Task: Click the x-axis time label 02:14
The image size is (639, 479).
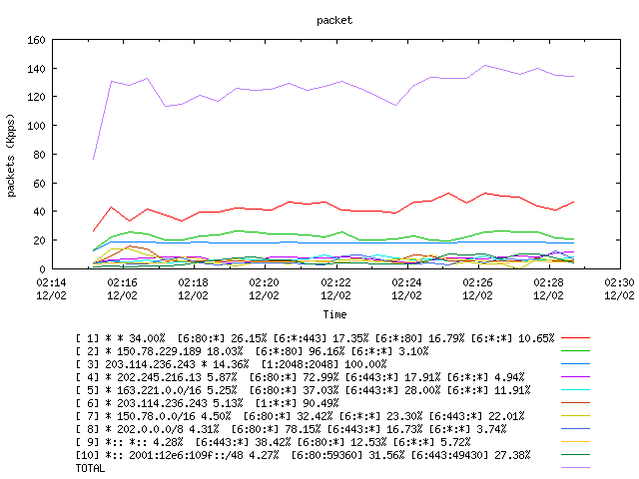Action: (x=51, y=282)
